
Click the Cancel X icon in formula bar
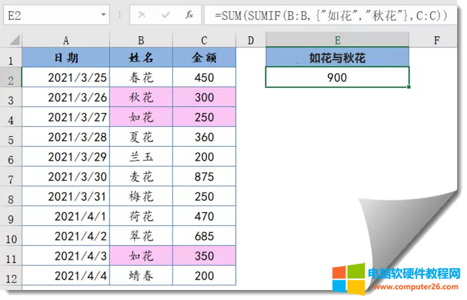tap(142, 14)
